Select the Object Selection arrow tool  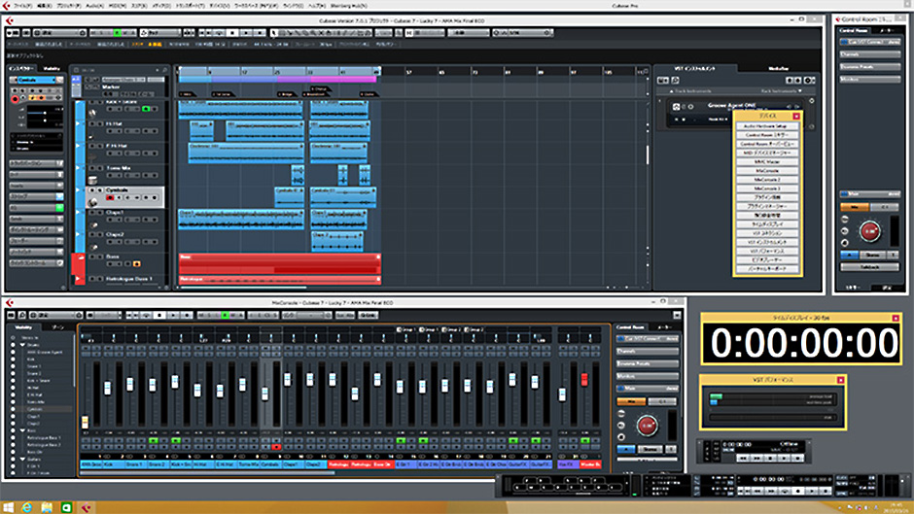click(x=274, y=33)
